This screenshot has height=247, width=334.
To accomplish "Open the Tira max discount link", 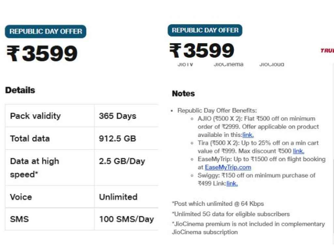I will pos(298,151).
